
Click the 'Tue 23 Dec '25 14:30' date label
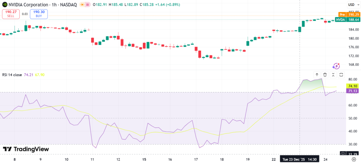[x=300, y=159]
